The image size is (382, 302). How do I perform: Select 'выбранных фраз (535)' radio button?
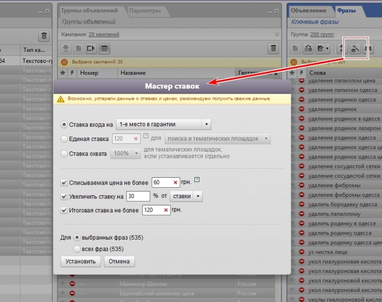point(77,238)
